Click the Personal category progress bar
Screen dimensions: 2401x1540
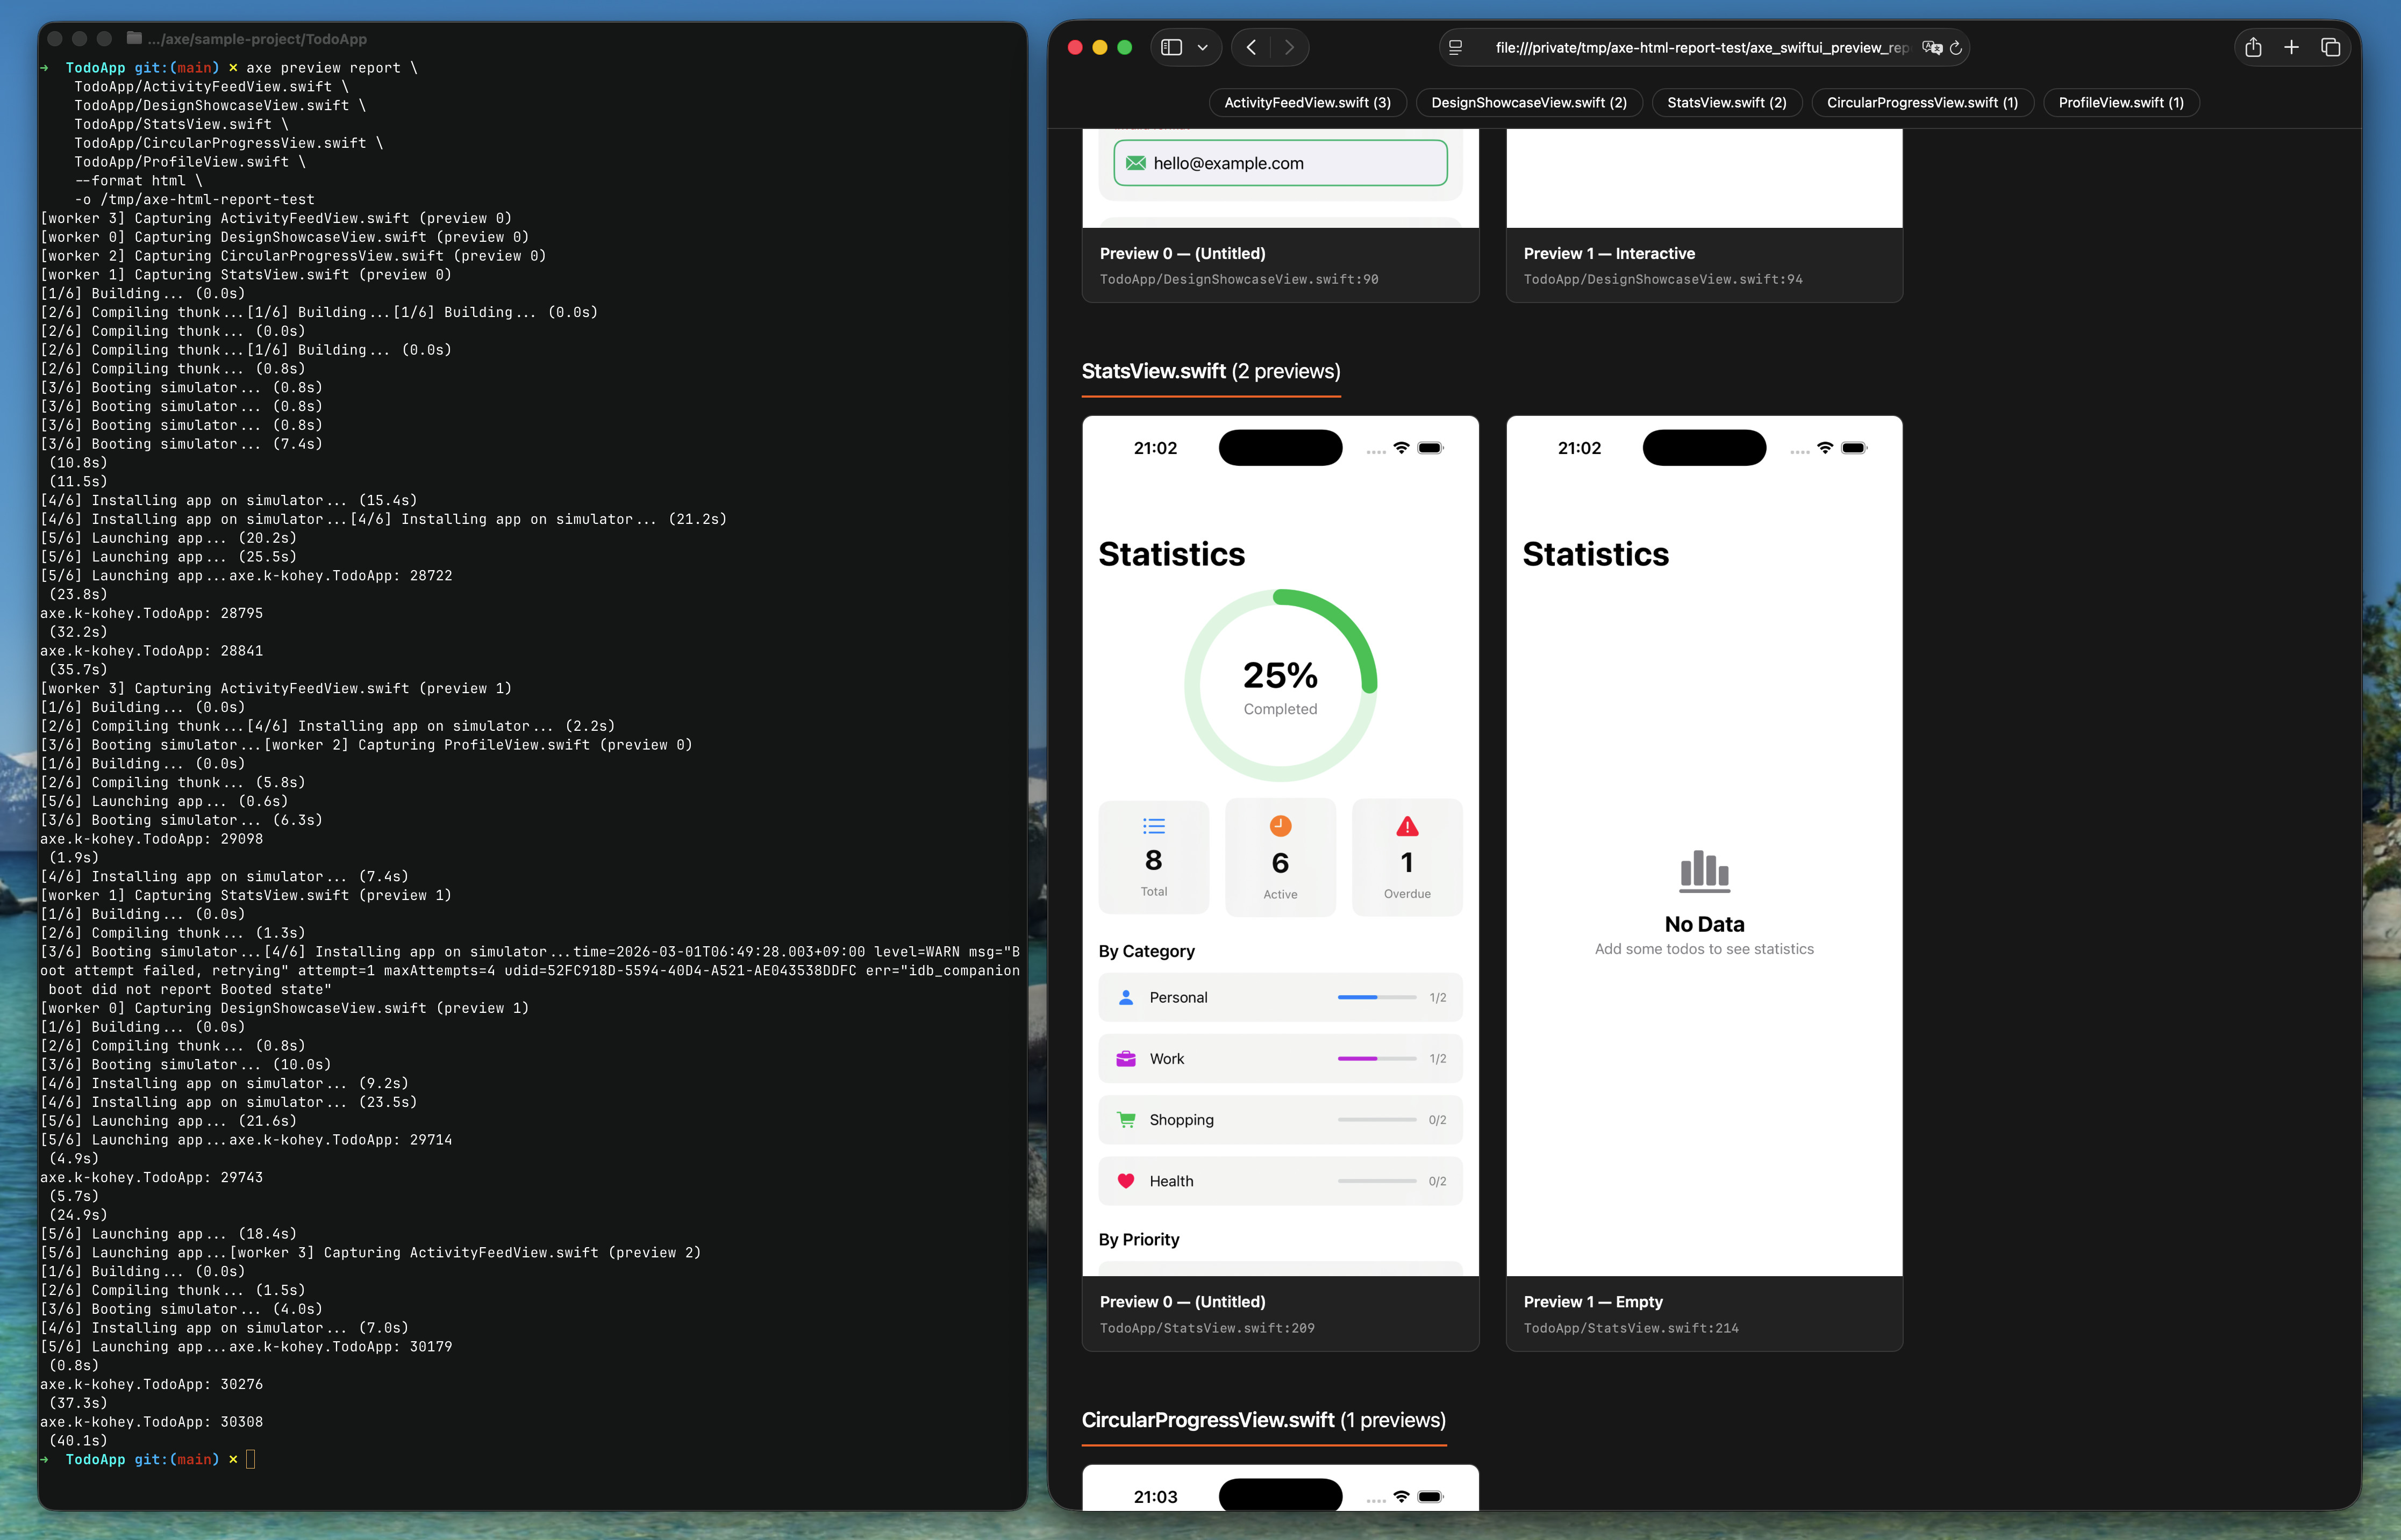click(x=1377, y=997)
